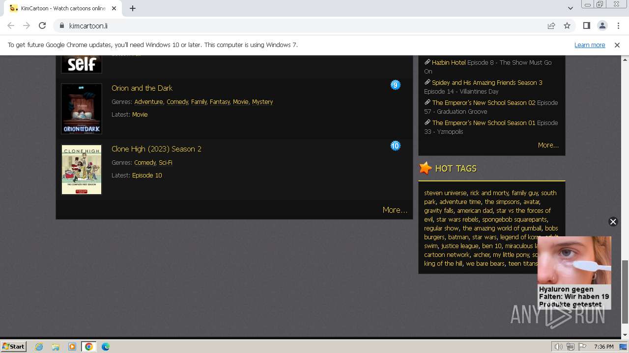
Task: Go forward with the browser forward arrow
Action: click(x=27, y=25)
